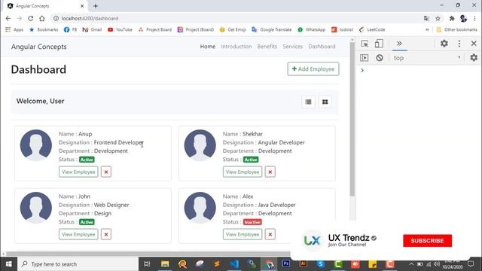Click the Welcome, User text
The height and width of the screenshot is (271, 482).
pos(40,101)
